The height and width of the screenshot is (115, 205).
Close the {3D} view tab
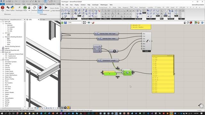coord(38,19)
